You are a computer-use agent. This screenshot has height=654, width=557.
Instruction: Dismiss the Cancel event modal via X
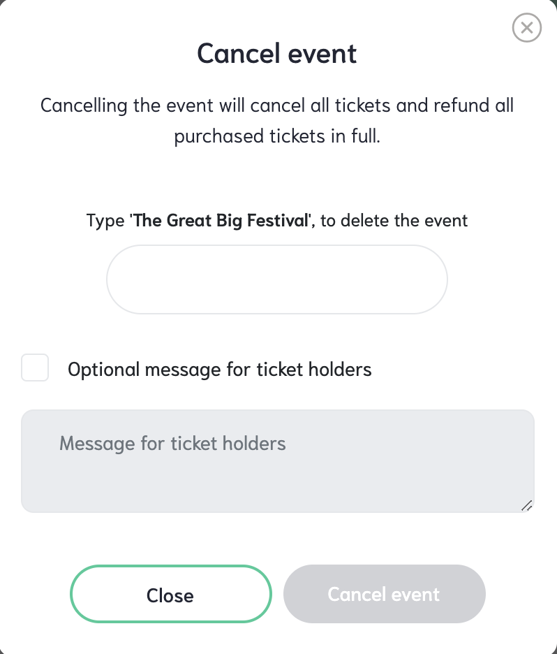(526, 27)
